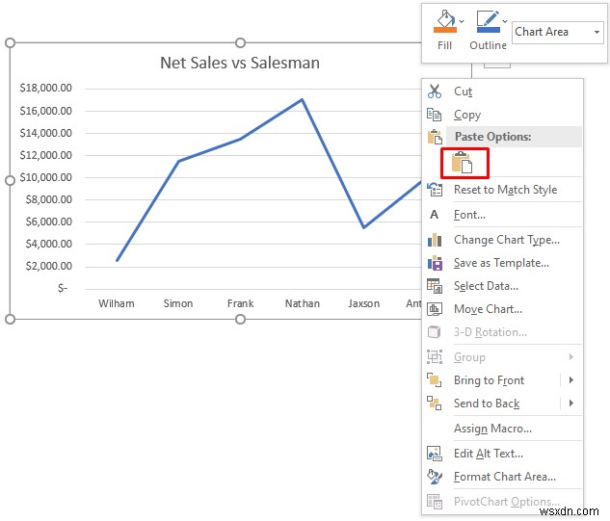The image size is (610, 521).
Task: Click the Cut scissors icon
Action: coord(435,91)
